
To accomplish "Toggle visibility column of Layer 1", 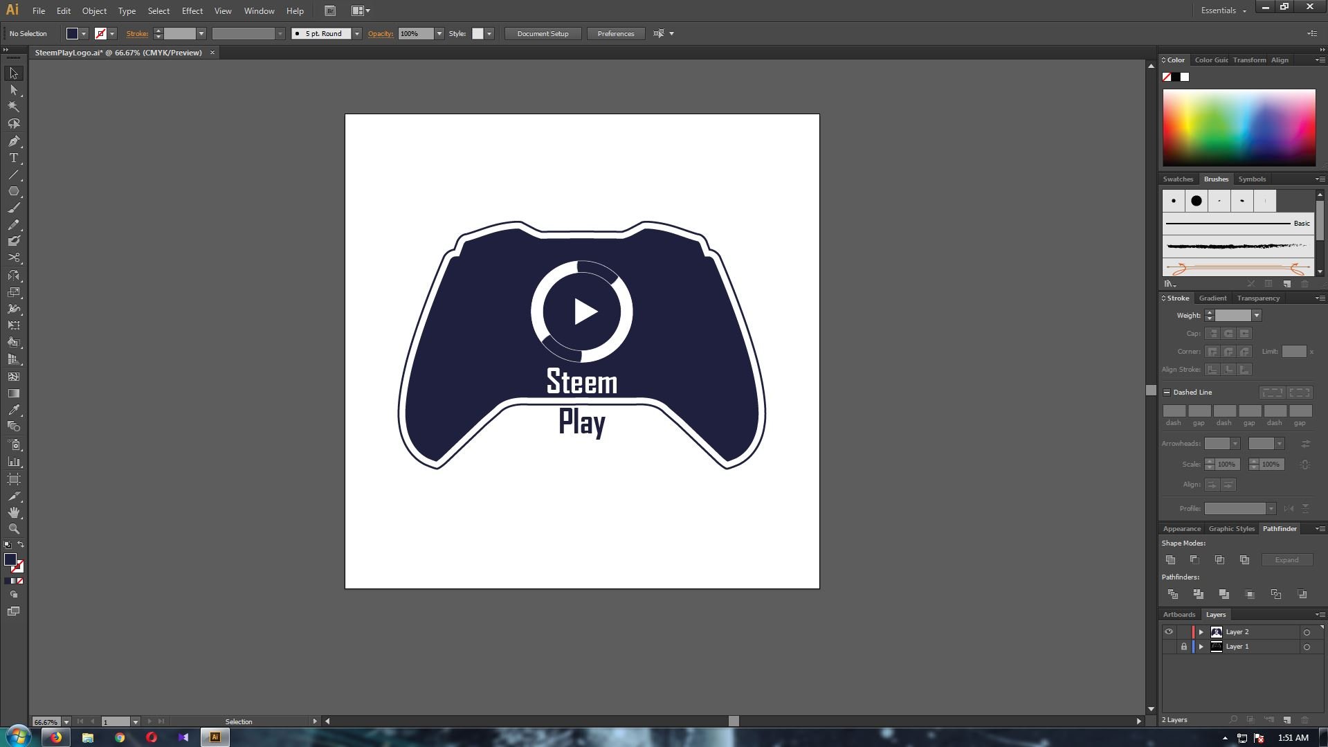I will [x=1169, y=647].
